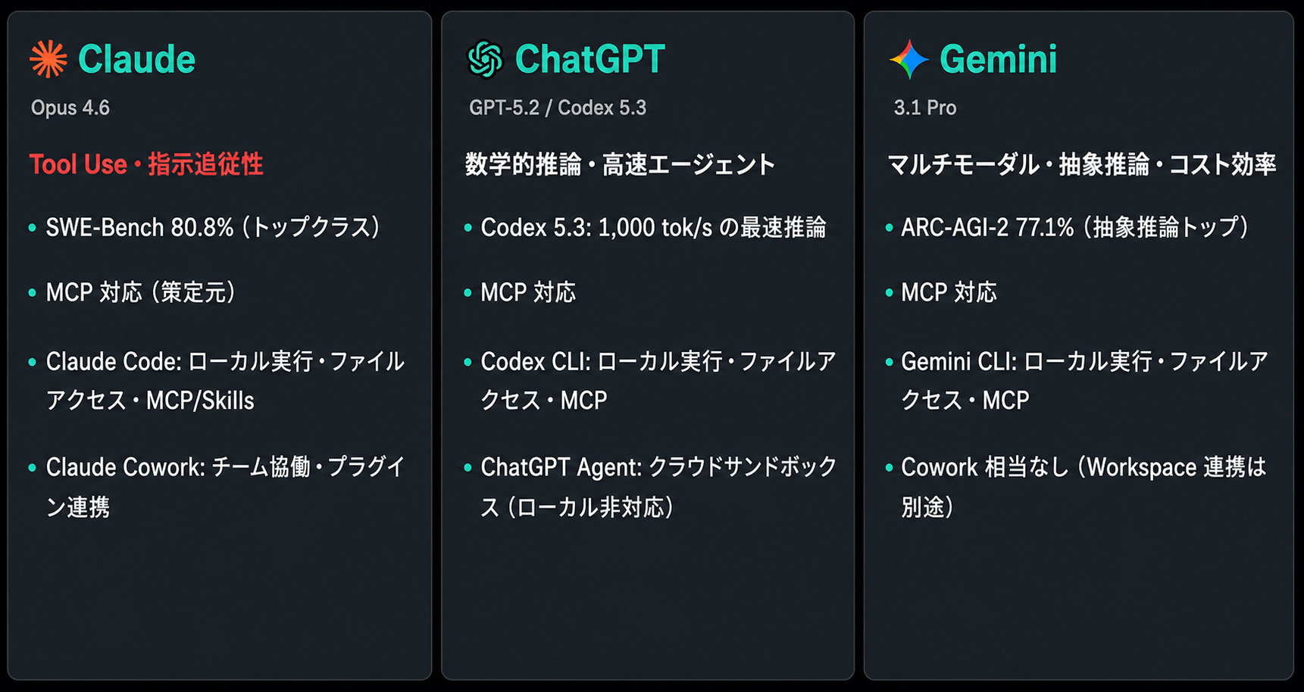Click the MCP 対応 (策定元) bullet
1304x692 pixels.
point(141,292)
